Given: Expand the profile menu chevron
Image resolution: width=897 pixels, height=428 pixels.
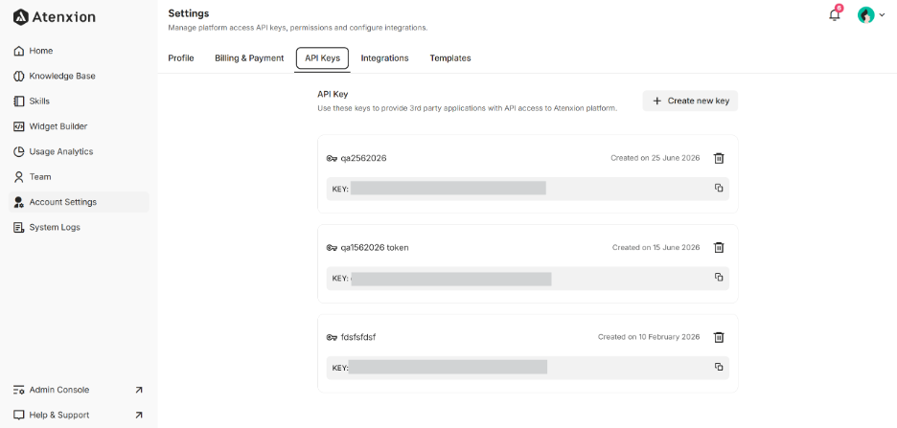Looking at the screenshot, I should [x=882, y=15].
